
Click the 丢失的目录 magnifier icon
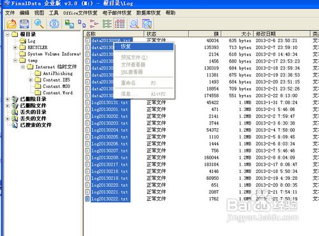coord(15,112)
